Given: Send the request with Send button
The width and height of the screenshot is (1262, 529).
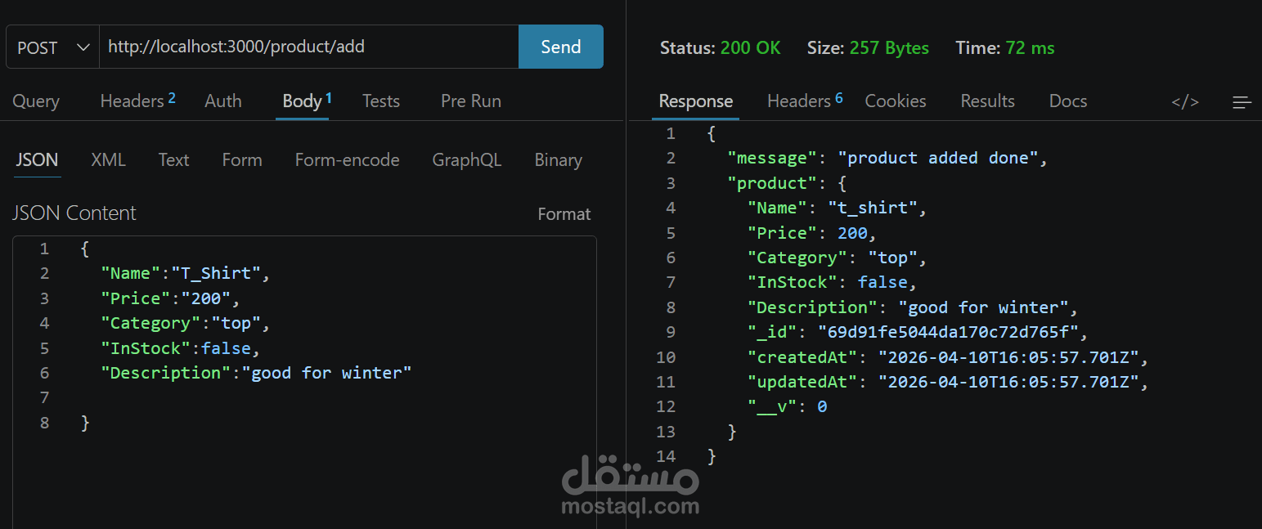Looking at the screenshot, I should pyautogui.click(x=561, y=47).
